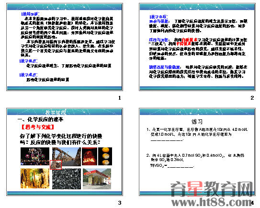Select slide 1 thumbnail with teaching analysis
This screenshot has width=260, height=208.
click(x=65, y=47)
